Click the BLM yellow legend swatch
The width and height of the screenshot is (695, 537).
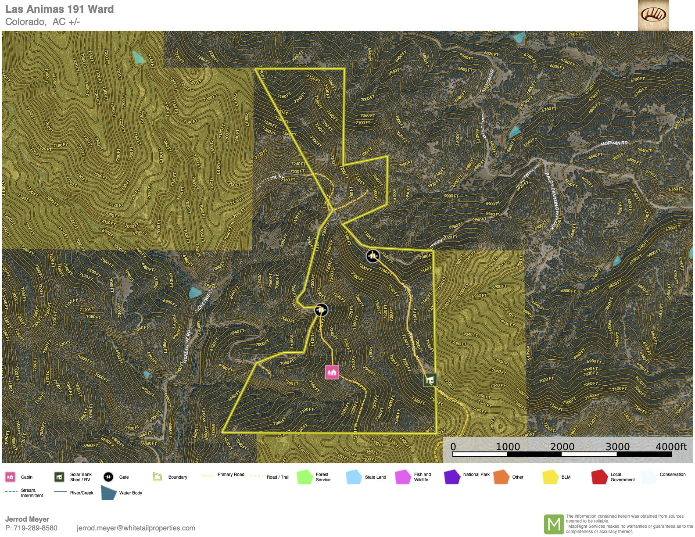pyautogui.click(x=550, y=477)
